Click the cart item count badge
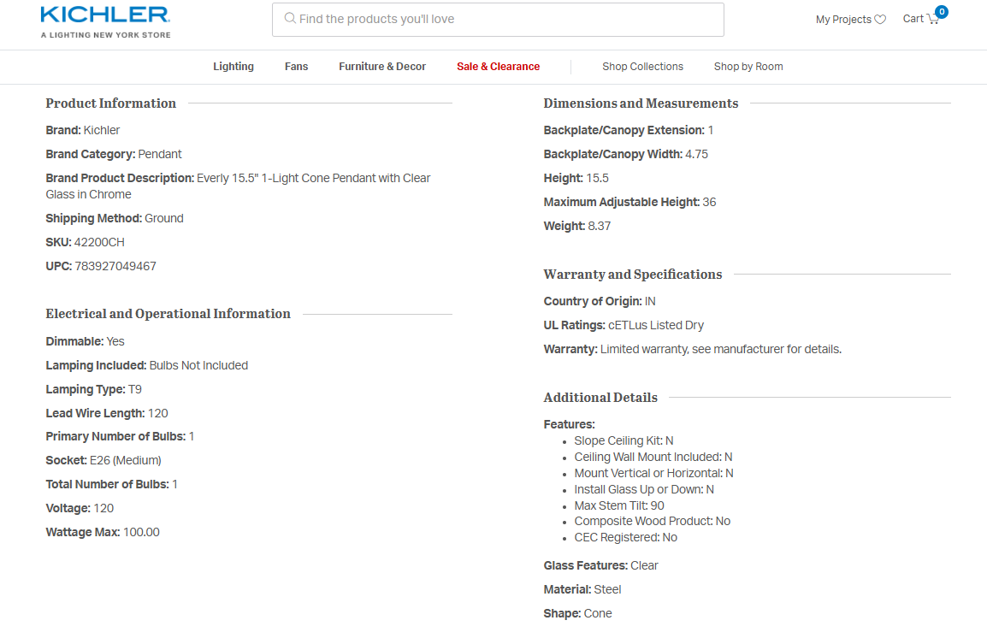Viewport: 987px width, 644px height. click(942, 12)
